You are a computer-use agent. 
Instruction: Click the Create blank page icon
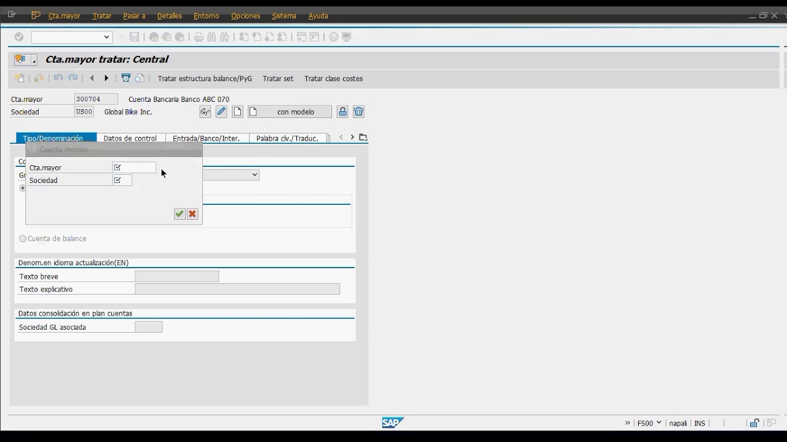coord(237,112)
